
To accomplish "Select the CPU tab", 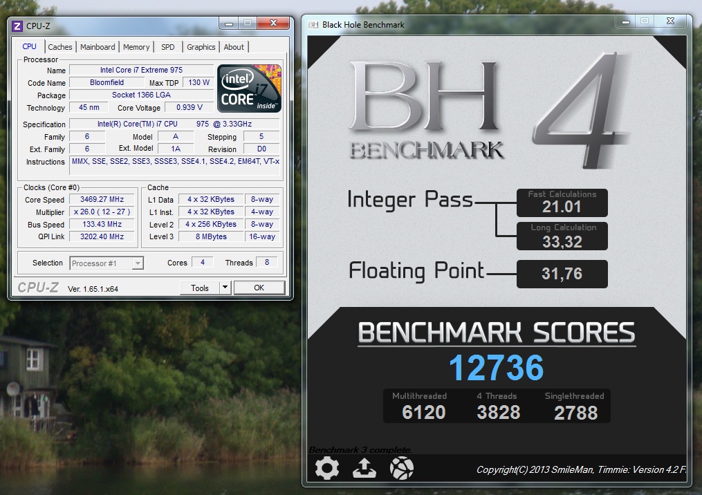I will pyautogui.click(x=30, y=46).
